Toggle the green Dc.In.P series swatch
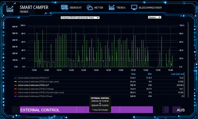Screen dimensions: 198x119 pos(16,85)
